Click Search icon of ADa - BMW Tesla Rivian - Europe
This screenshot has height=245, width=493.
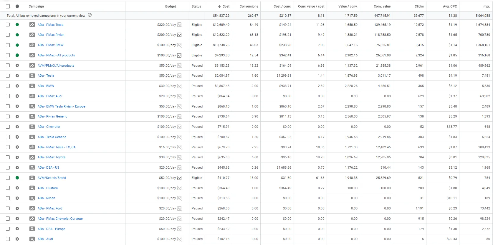[32, 106]
